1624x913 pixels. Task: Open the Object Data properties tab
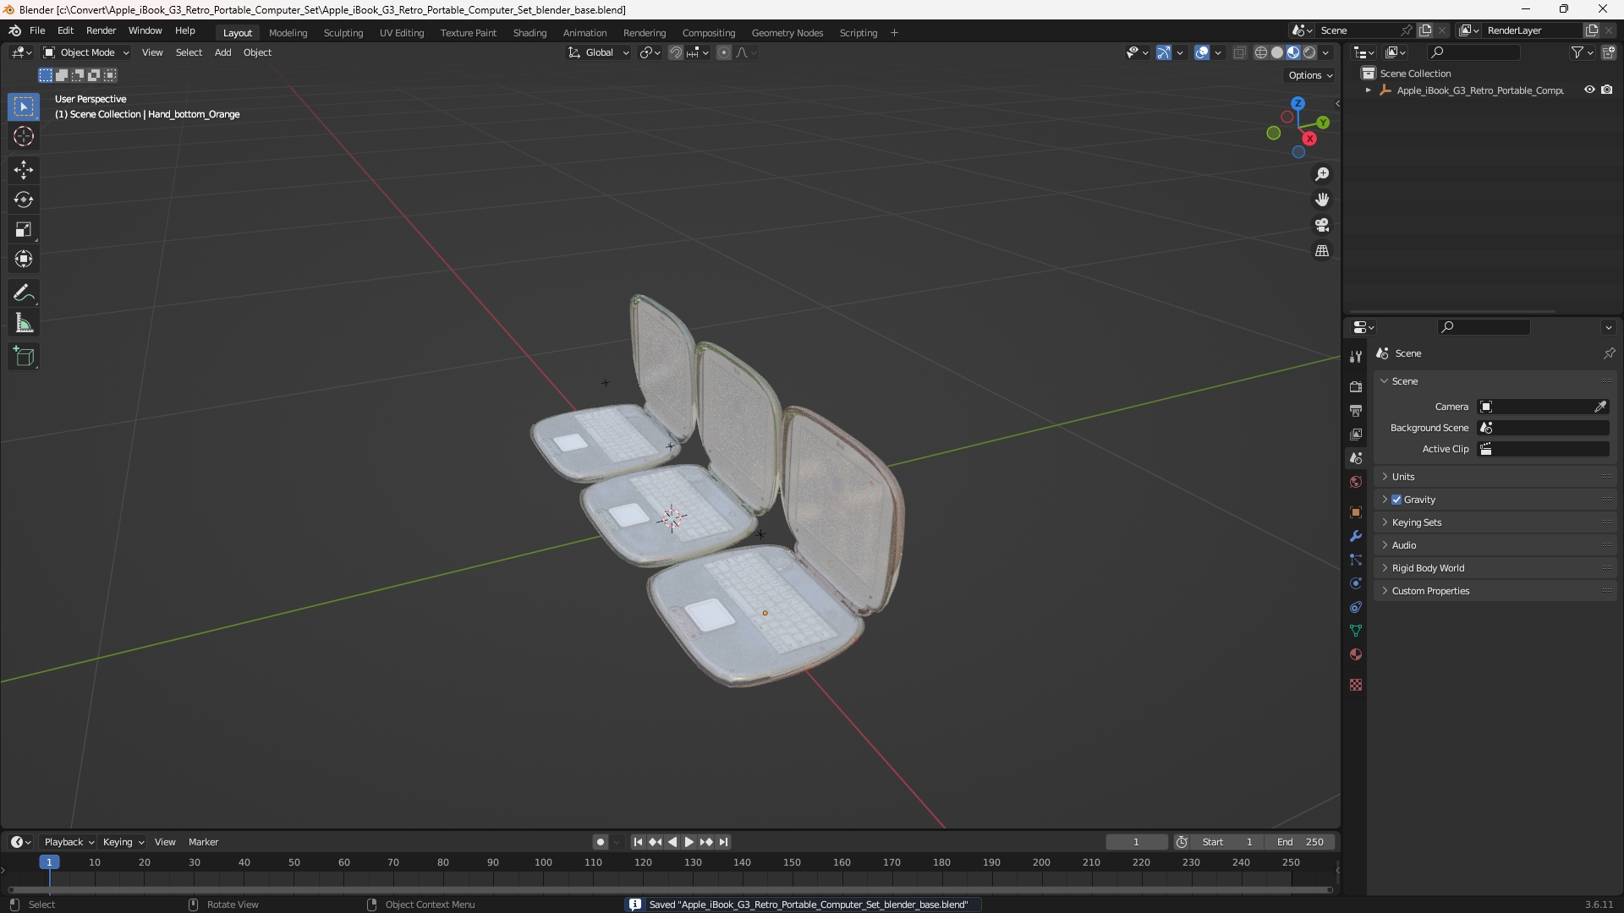pos(1356,631)
